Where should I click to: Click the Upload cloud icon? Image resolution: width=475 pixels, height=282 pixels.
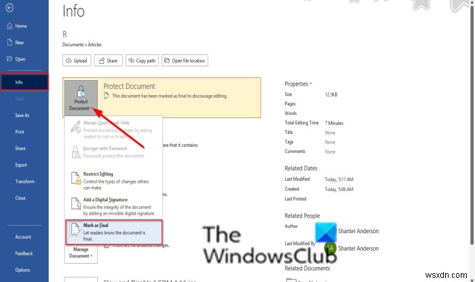point(69,60)
